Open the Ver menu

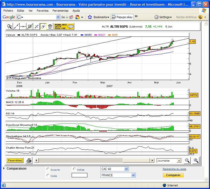(31, 11)
